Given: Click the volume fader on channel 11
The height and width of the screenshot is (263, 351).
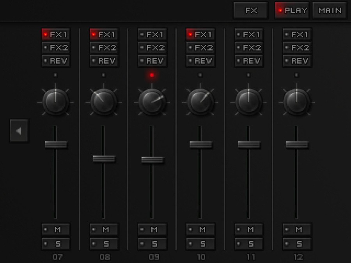Looking at the screenshot, I should [x=248, y=144].
